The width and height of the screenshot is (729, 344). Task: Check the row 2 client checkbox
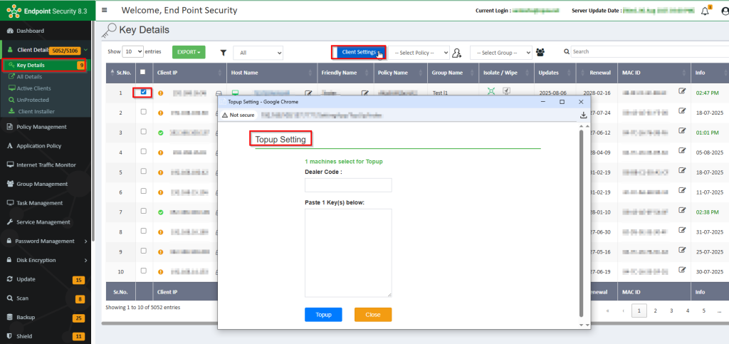[144, 112]
